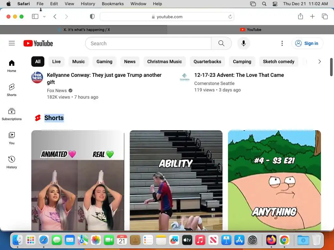Switch to the X tab
Viewport: 334px width, 250px height.
(83, 30)
